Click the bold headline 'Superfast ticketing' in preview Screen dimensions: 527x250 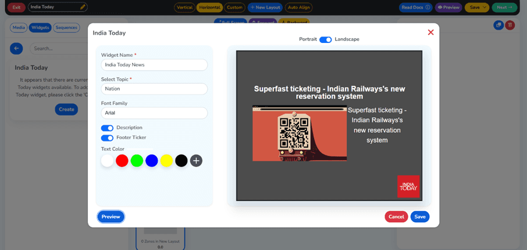pos(329,92)
